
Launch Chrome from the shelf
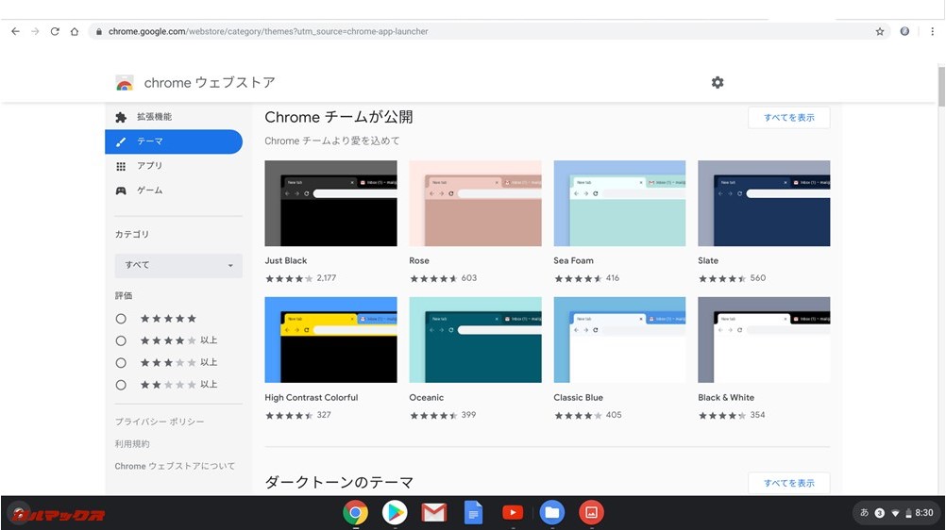355,513
